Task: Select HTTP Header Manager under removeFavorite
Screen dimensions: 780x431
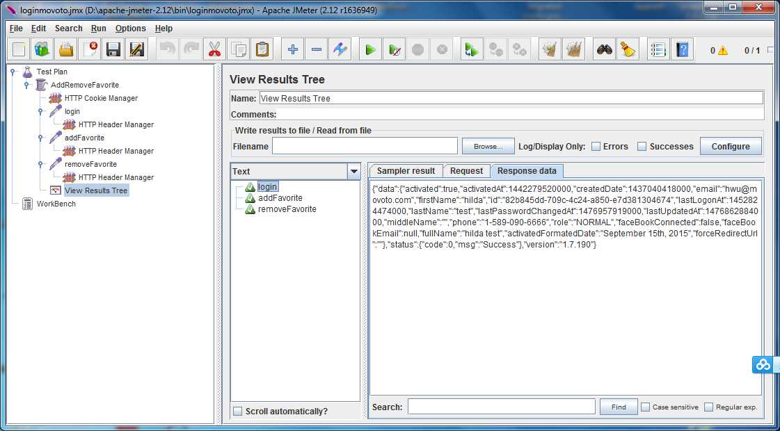Action: (116, 177)
